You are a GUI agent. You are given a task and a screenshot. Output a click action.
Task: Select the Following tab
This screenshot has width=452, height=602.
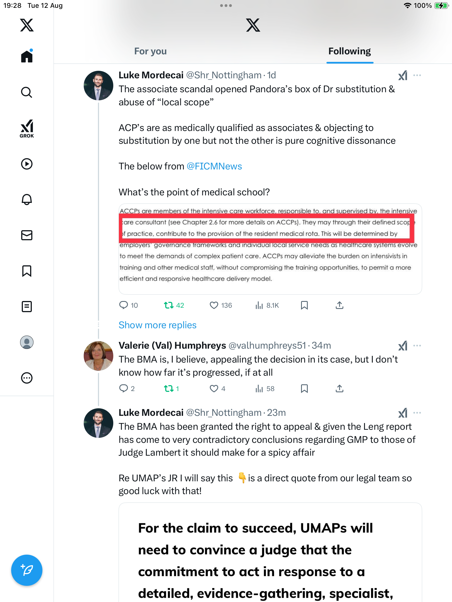pyautogui.click(x=350, y=51)
